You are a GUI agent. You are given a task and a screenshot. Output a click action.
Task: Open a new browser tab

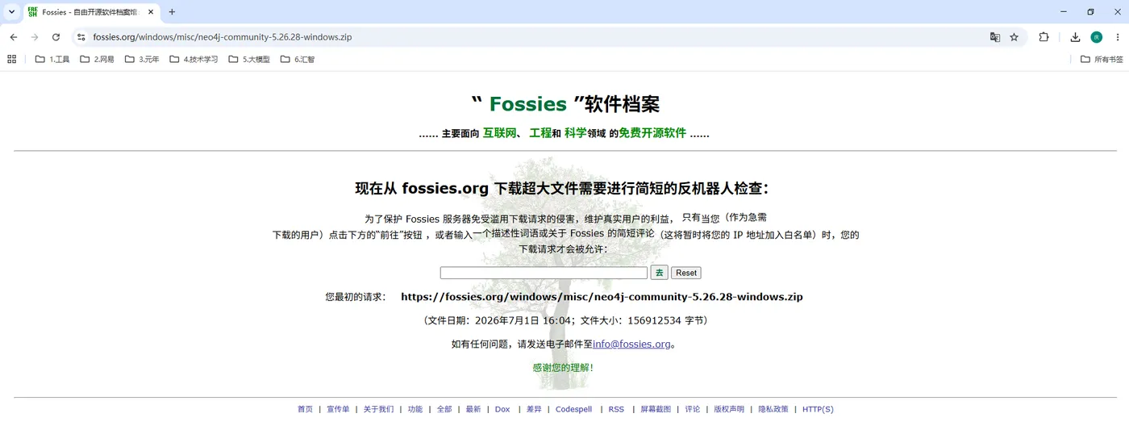[172, 12]
